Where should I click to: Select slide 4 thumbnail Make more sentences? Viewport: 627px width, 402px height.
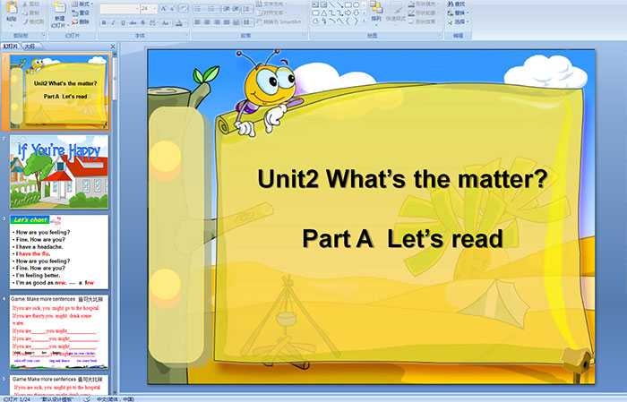(x=59, y=332)
